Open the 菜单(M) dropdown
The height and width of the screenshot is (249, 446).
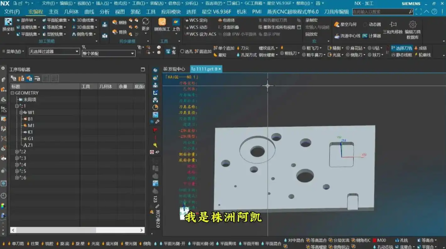point(13,52)
